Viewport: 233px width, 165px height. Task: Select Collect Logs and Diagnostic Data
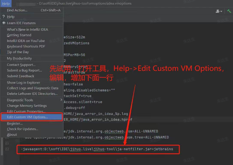pyautogui.click(x=32, y=88)
